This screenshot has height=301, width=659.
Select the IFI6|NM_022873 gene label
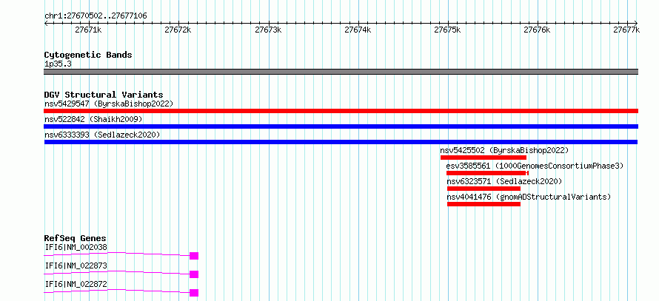pos(76,266)
